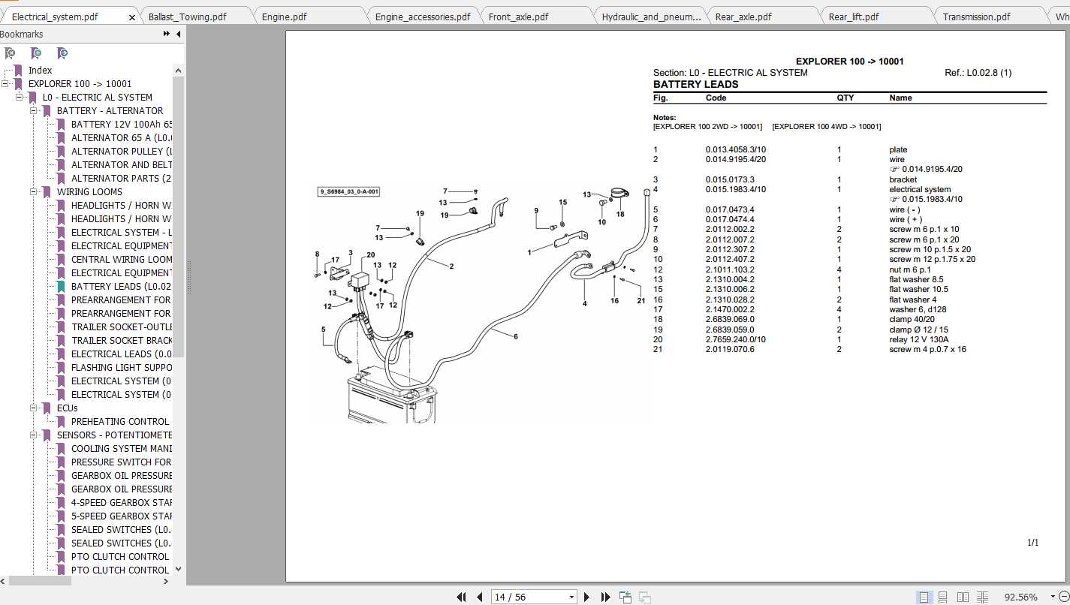The height and width of the screenshot is (605, 1070).
Task: Click the go to bookmark icon
Action: coord(62,53)
